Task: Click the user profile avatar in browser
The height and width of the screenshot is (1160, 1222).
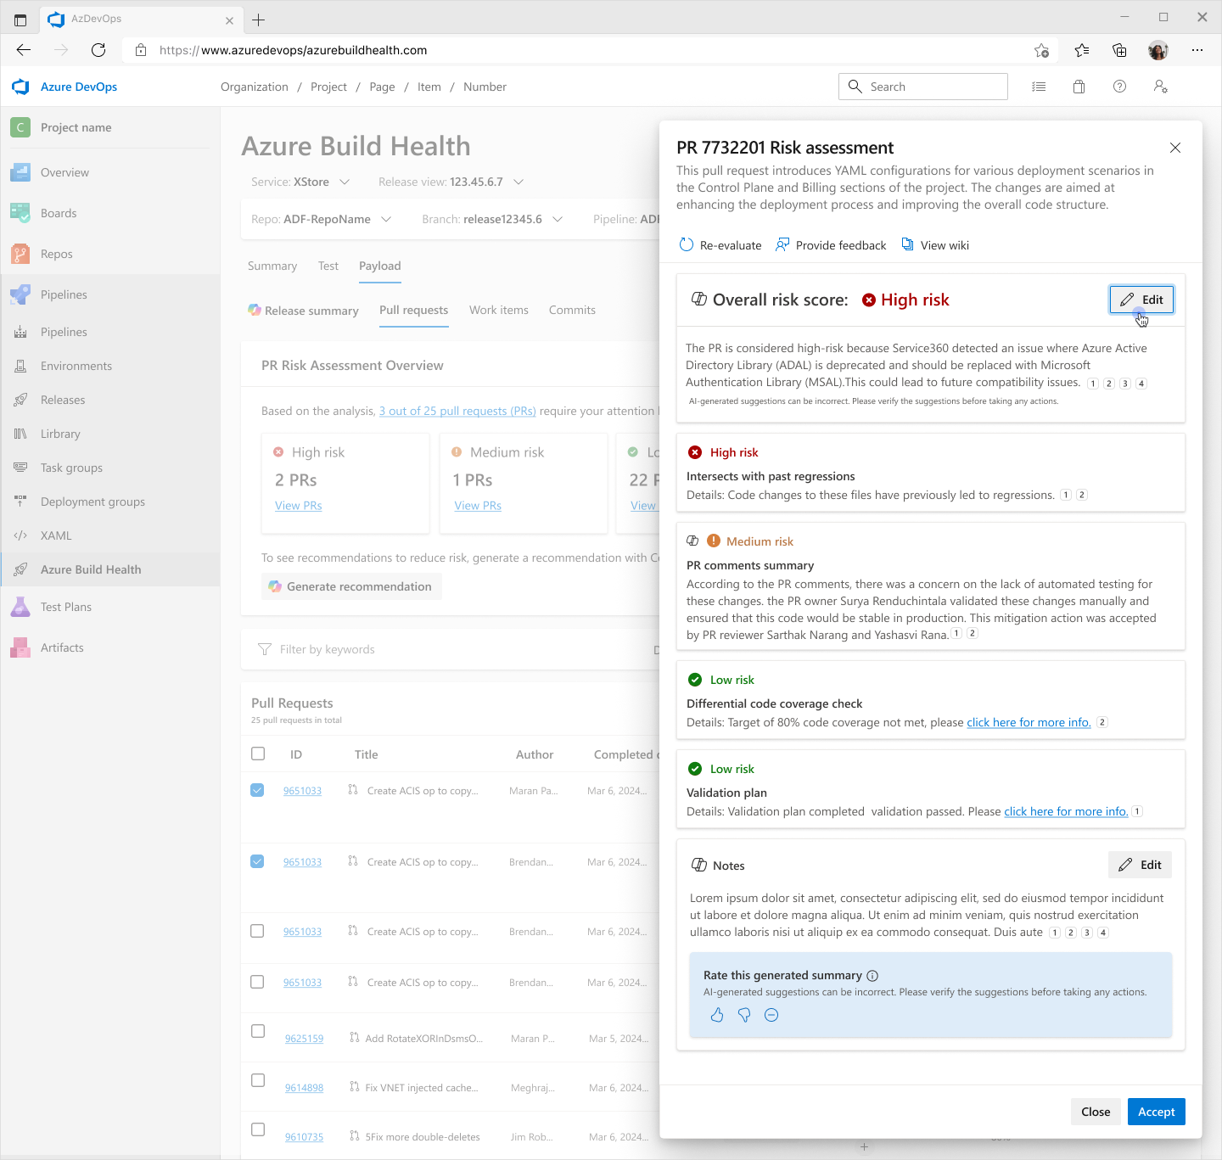Action: click(x=1158, y=50)
